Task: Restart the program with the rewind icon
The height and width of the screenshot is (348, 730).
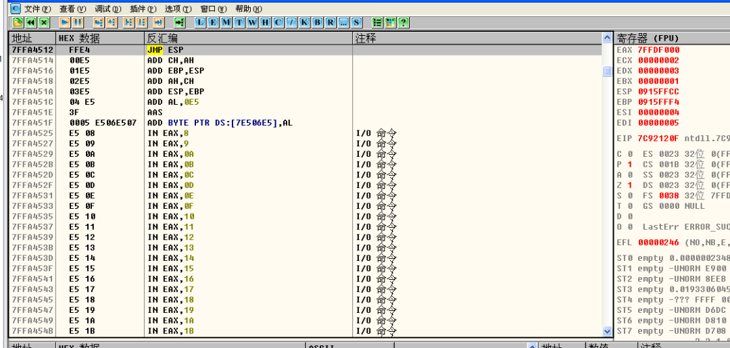Action: (x=30, y=22)
